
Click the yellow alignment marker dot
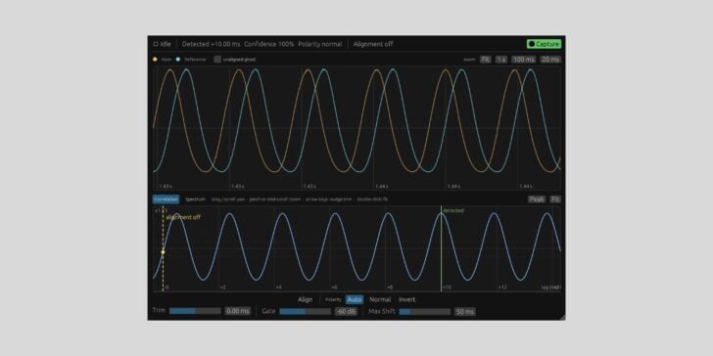163,252
